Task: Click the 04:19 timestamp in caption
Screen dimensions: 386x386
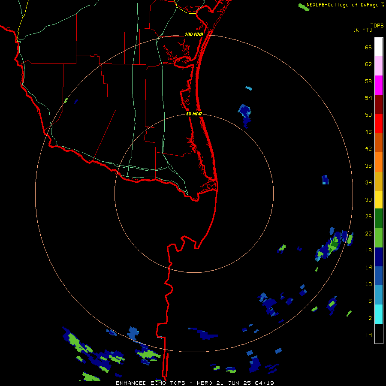Action: click(264, 383)
